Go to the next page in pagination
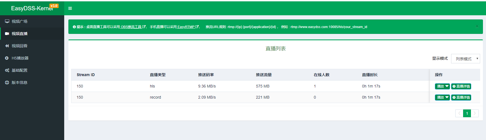The image size is (486, 140). [x=475, y=113]
